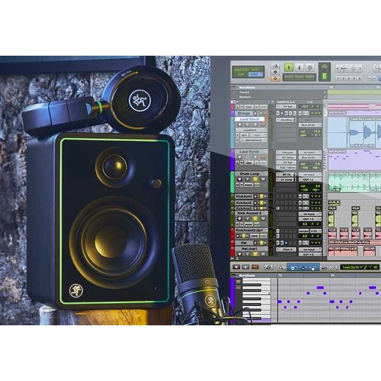Viewport: 381px width, 381px height.
Task: Toggle the speaker play-MIDI-notes icon in the editor
Action: coord(324,268)
